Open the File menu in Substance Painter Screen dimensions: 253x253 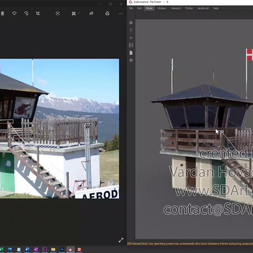[131, 8]
